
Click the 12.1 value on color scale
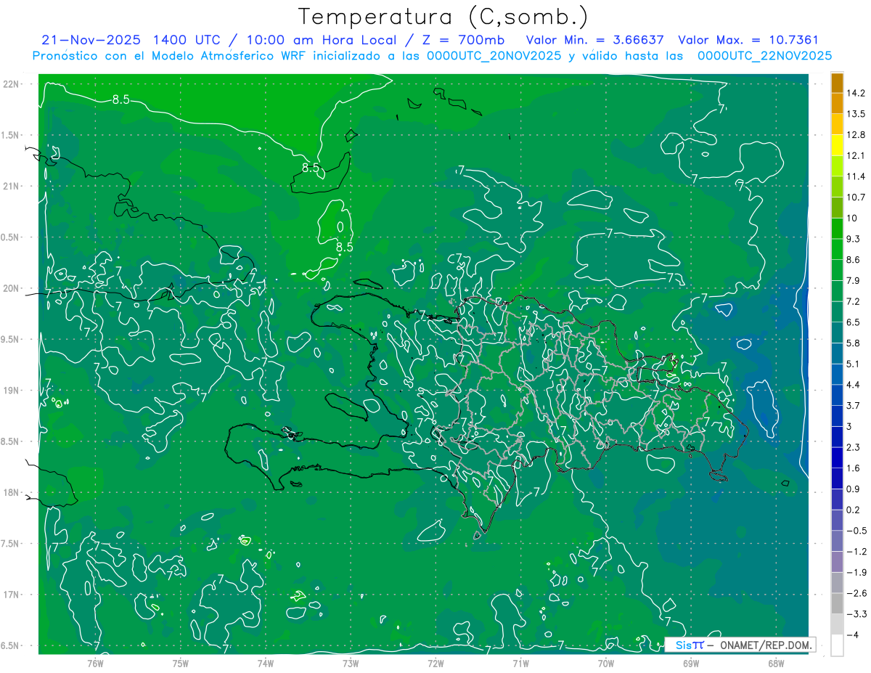click(856, 156)
